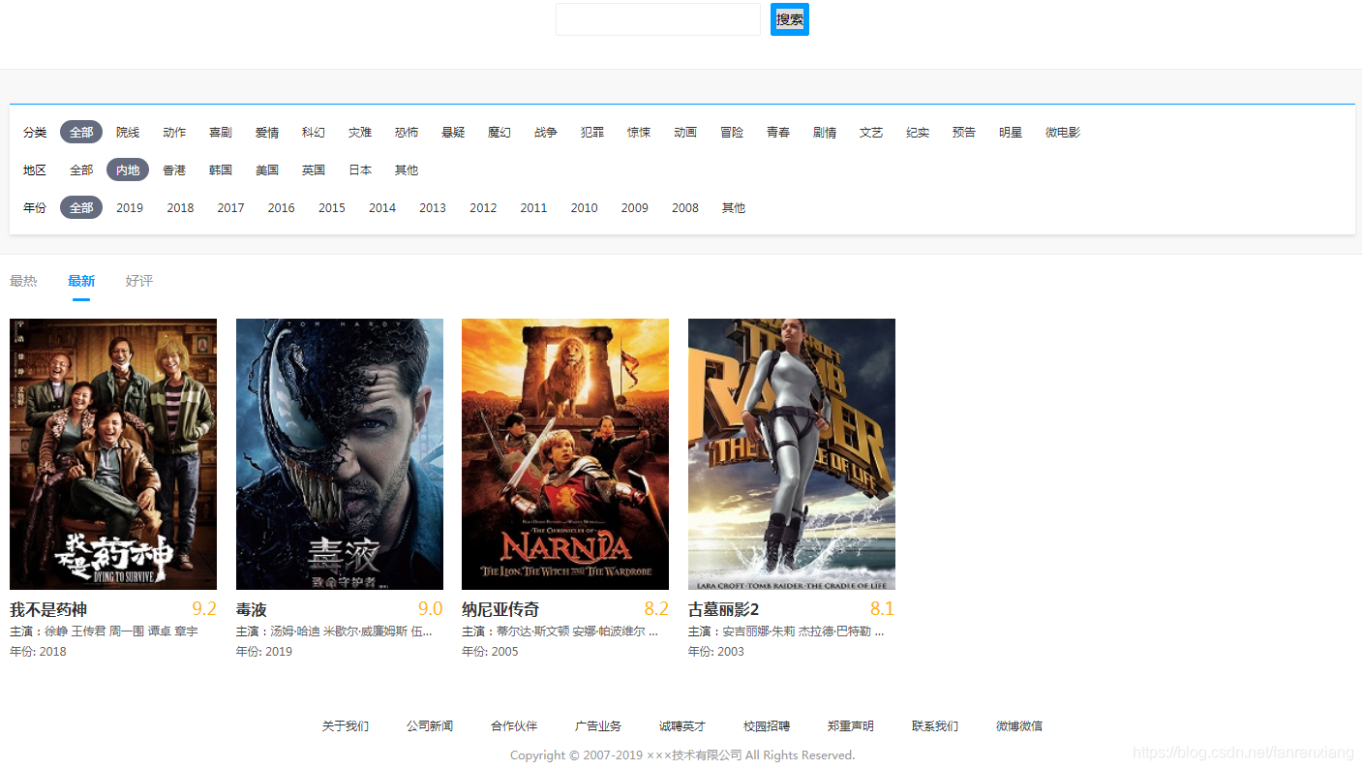The width and height of the screenshot is (1362, 770).
Task: Open the 联系我们 footer link
Action: pos(935,725)
